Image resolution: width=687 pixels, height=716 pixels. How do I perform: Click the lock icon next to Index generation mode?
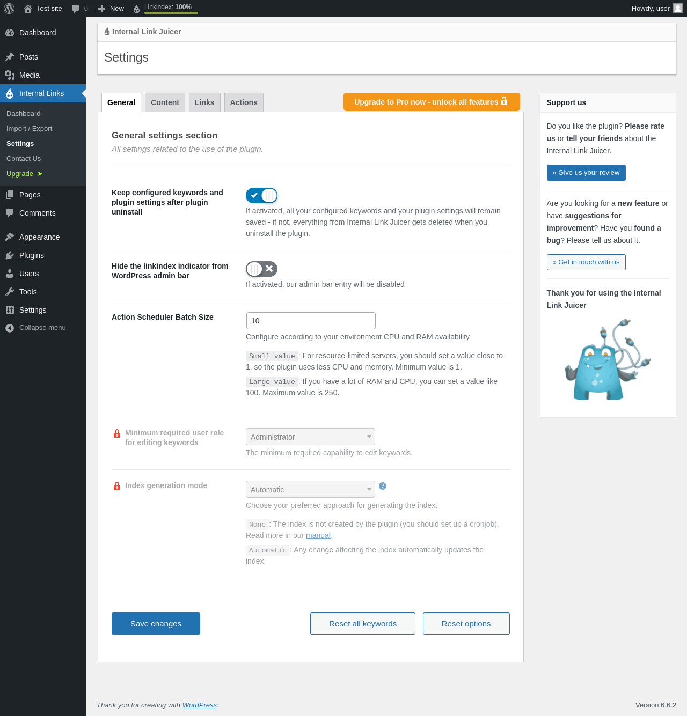click(x=117, y=486)
